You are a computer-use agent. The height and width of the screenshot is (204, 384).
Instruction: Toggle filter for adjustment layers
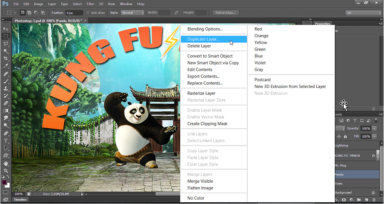tap(348, 120)
